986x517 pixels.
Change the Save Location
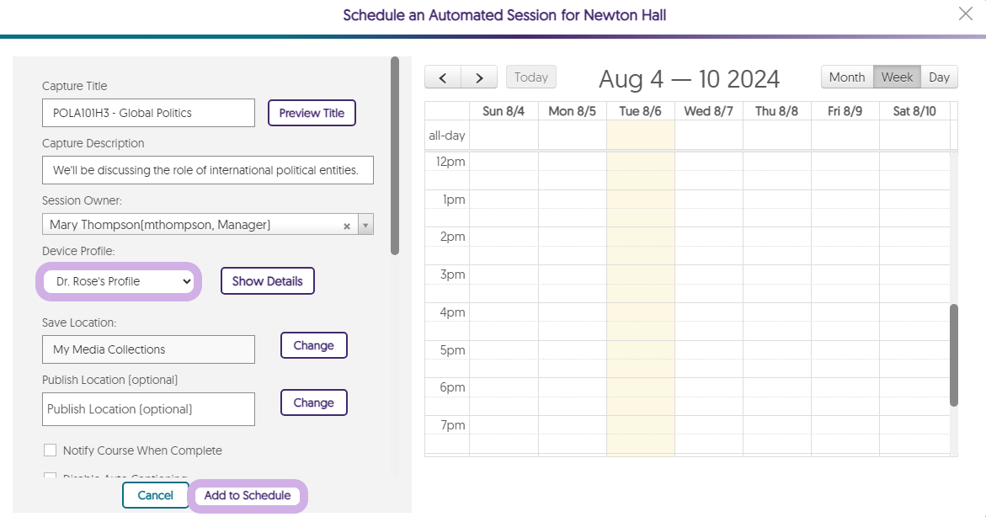click(313, 345)
